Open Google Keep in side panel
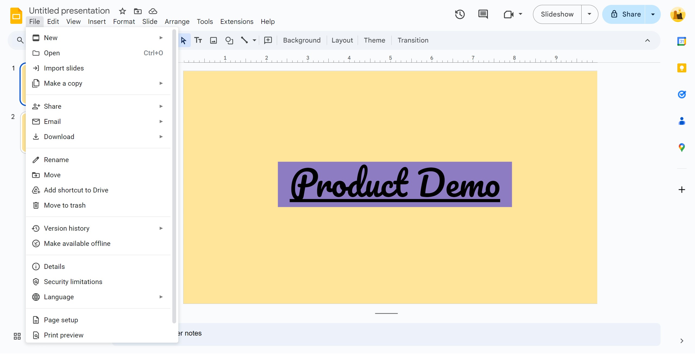Screen dimensions: 695x354 (682, 68)
